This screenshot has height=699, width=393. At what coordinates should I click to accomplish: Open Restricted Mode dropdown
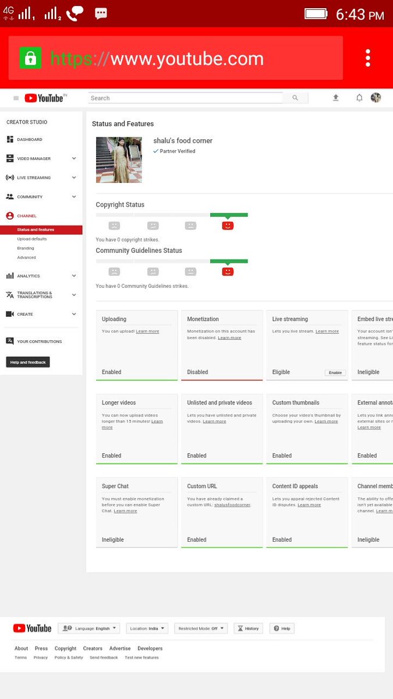[x=201, y=629]
